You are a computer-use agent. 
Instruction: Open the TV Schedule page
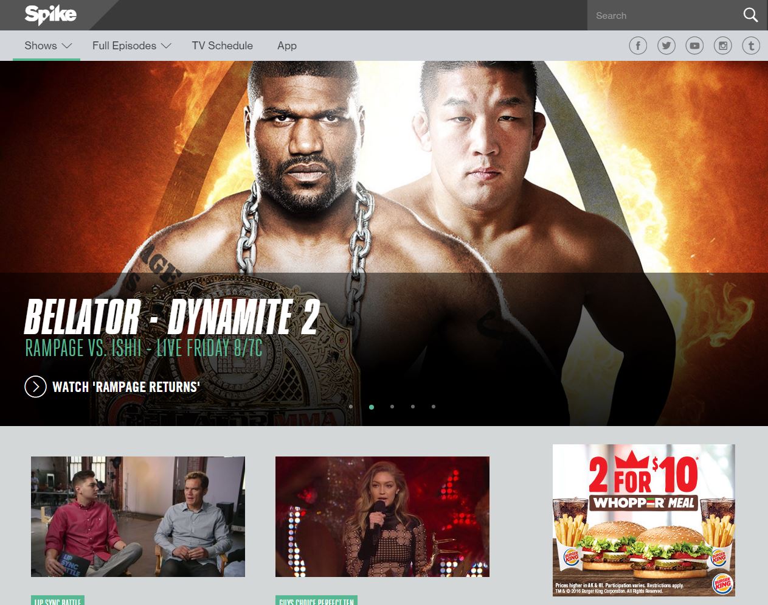tap(222, 46)
